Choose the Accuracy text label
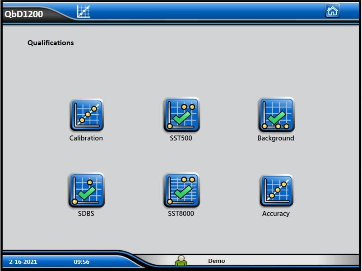The image size is (362, 271). click(x=276, y=214)
